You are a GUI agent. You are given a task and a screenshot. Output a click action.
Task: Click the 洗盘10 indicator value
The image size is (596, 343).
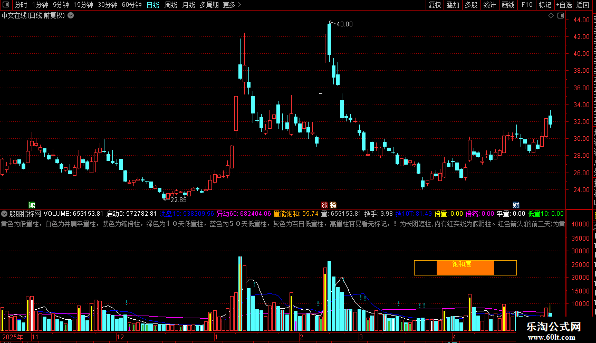tap(187, 214)
